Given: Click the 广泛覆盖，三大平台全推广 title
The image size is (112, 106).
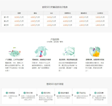Looking at the screenshot, I should pos(14,60).
